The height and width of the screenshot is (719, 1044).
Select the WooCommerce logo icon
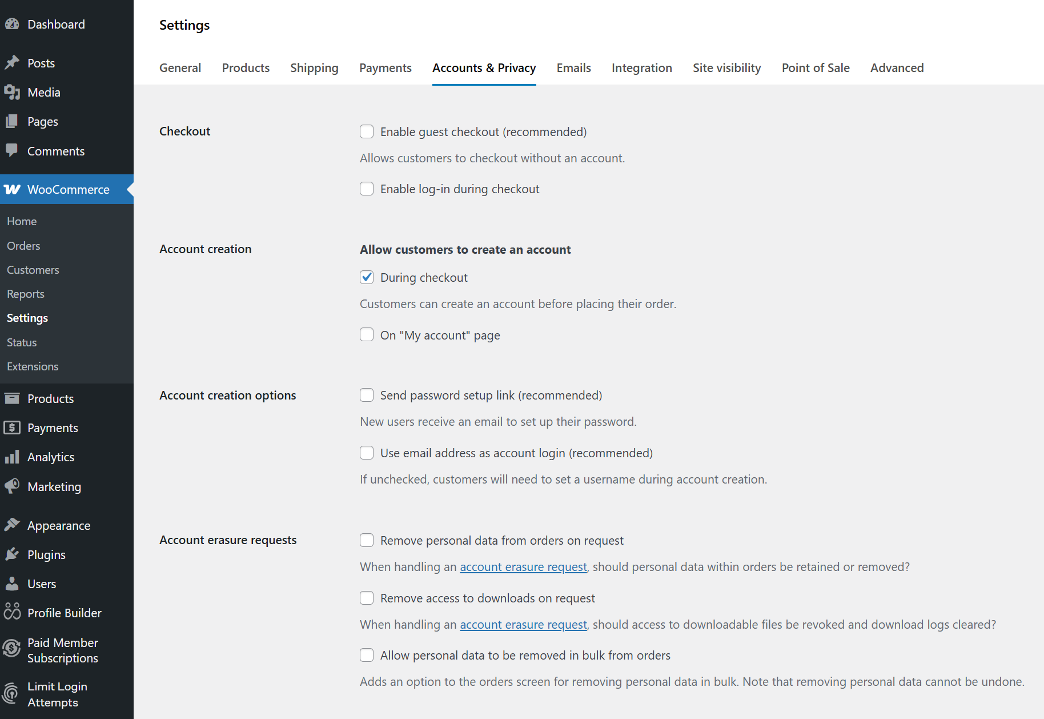pos(12,189)
